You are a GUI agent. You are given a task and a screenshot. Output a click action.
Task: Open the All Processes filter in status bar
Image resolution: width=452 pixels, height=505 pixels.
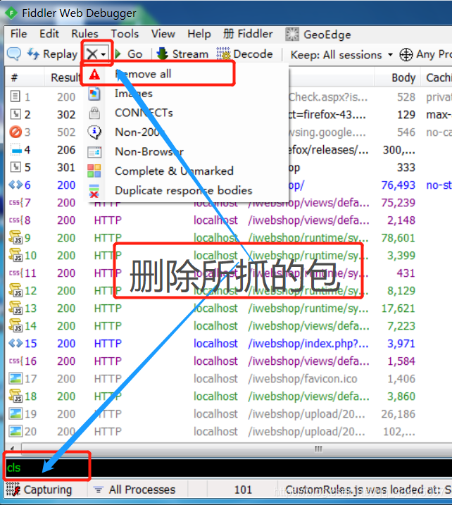(x=134, y=490)
